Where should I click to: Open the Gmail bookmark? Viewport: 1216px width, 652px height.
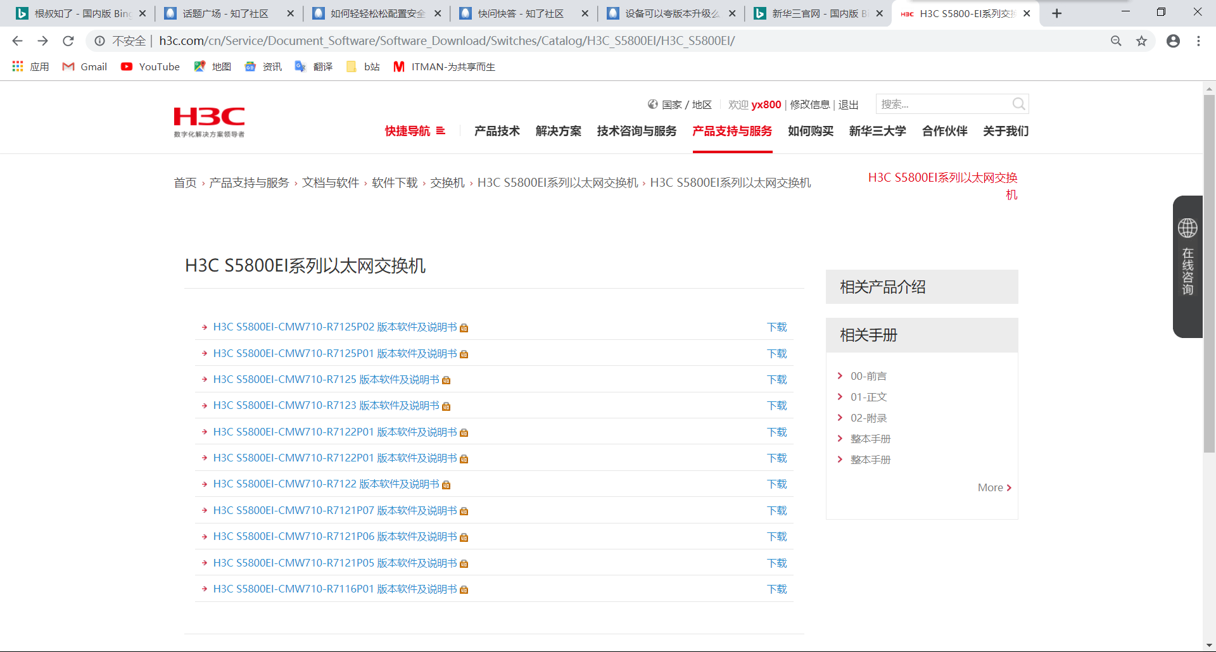(85, 66)
